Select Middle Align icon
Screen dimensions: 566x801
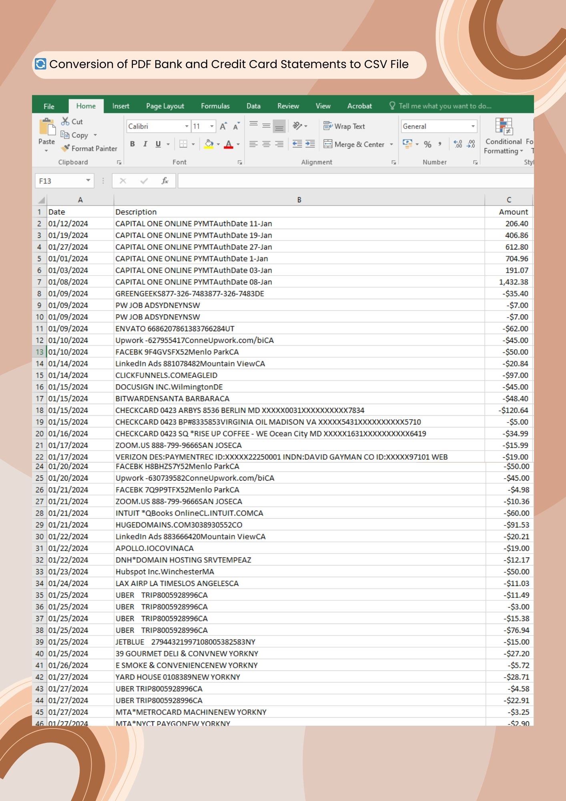click(266, 126)
